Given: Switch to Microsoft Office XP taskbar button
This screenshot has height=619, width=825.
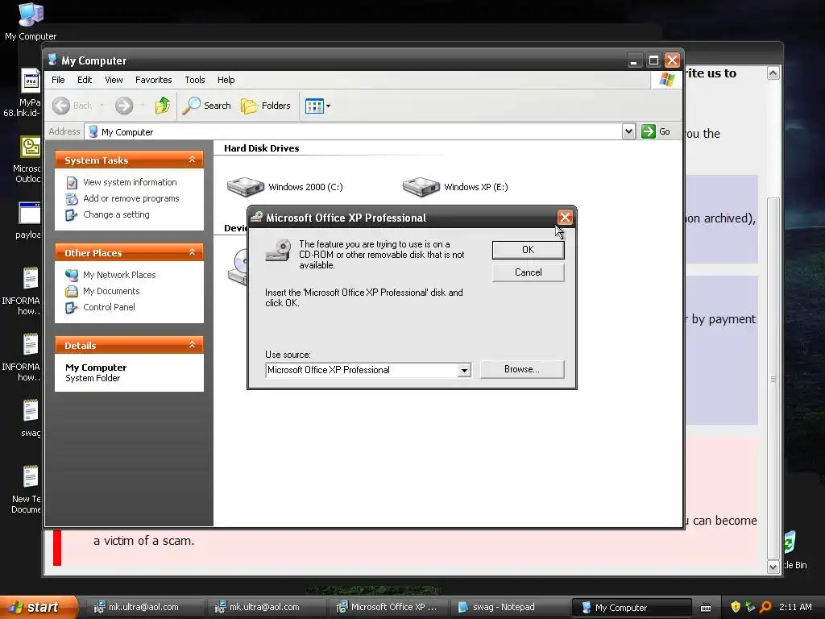Looking at the screenshot, I should tap(388, 607).
